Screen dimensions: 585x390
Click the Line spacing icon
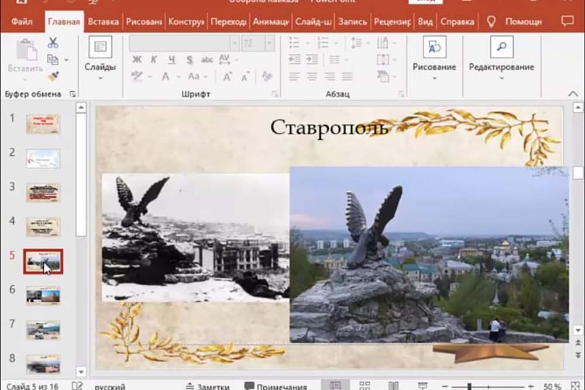pos(356,43)
